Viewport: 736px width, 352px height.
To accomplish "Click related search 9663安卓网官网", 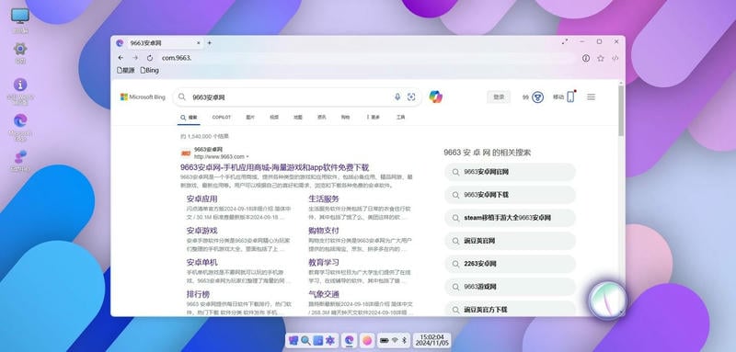I will click(510, 172).
